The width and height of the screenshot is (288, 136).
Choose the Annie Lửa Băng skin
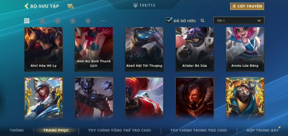tap(245, 49)
